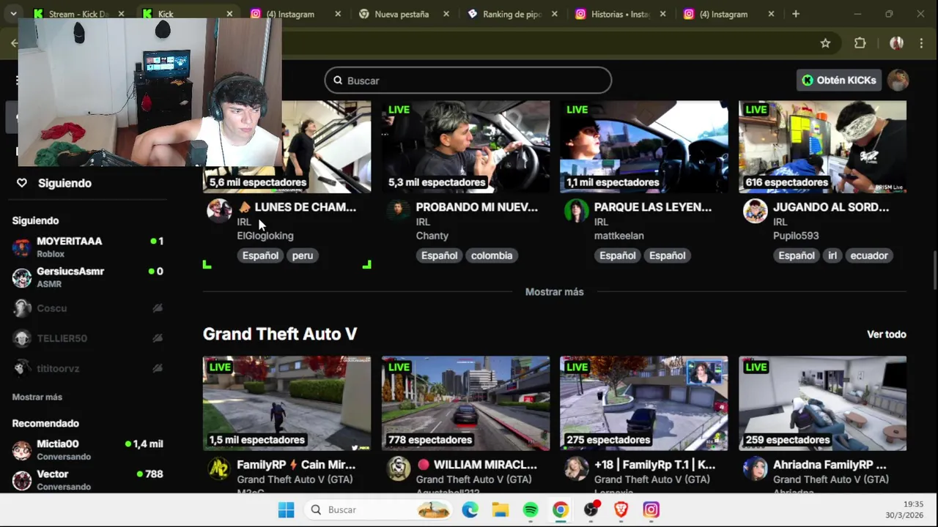Click the page vertical scrollbar
This screenshot has width=938, height=527.
coord(934,272)
